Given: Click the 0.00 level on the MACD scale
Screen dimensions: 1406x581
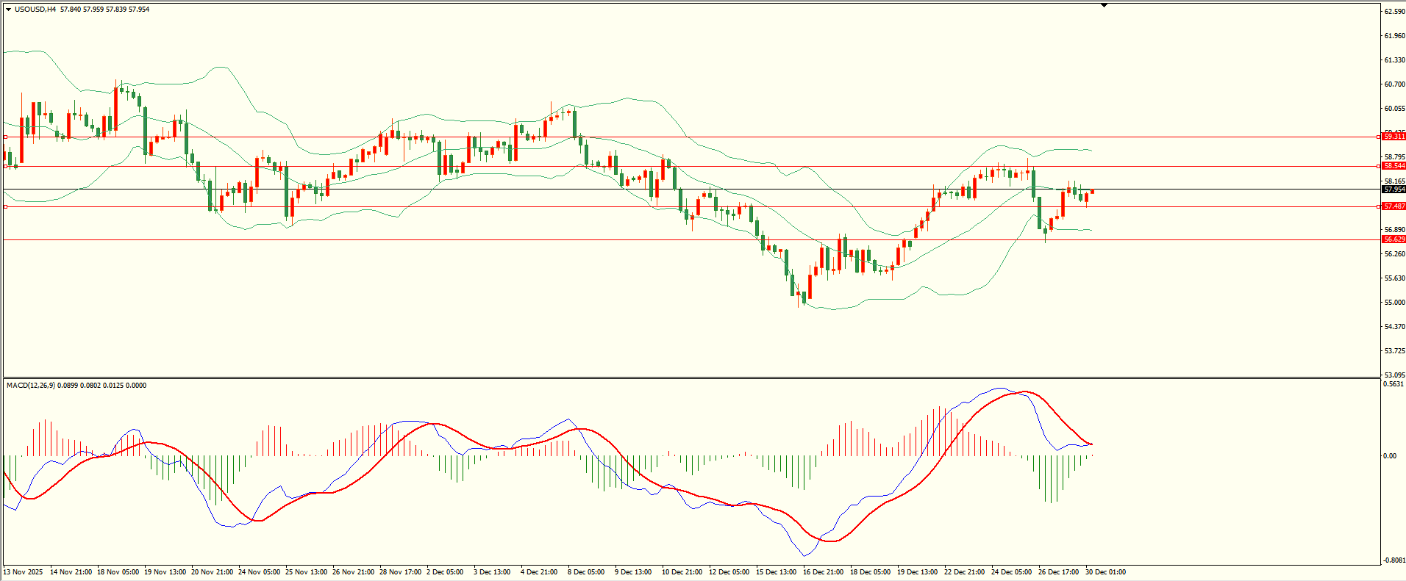Looking at the screenshot, I should coord(1390,456).
